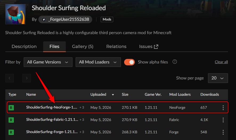Click the 548 downloads cell
This screenshot has width=236, height=140.
(204, 132)
